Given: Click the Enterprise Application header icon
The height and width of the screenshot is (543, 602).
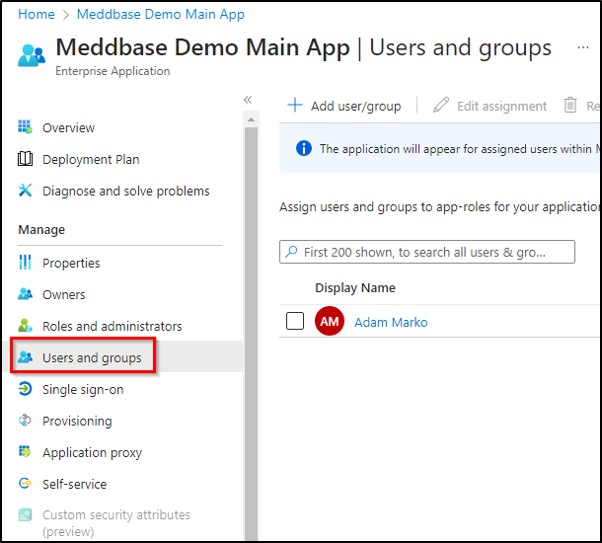Looking at the screenshot, I should pyautogui.click(x=32, y=55).
